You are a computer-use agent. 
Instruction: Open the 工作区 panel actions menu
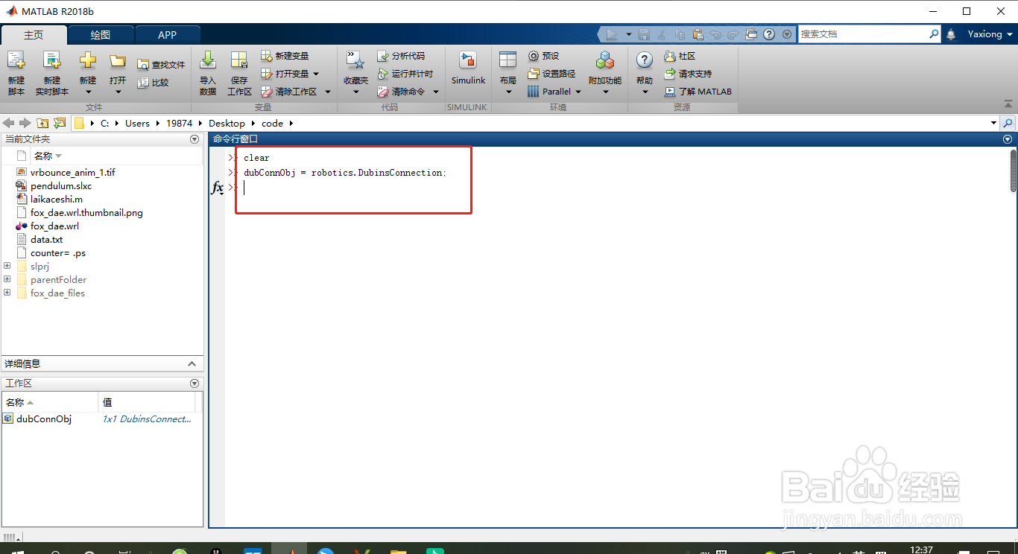click(x=195, y=383)
